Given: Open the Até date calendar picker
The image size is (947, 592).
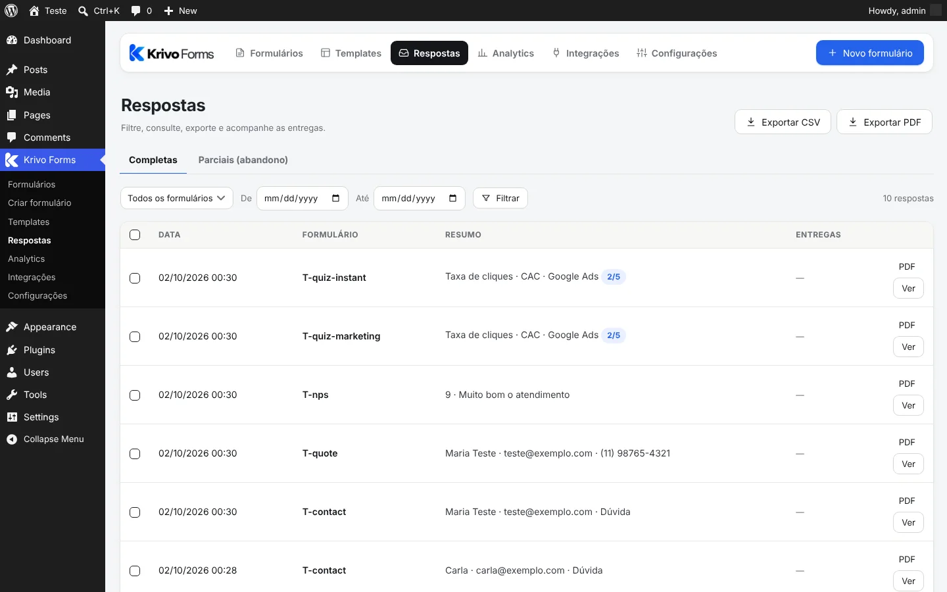Looking at the screenshot, I should pyautogui.click(x=452, y=198).
